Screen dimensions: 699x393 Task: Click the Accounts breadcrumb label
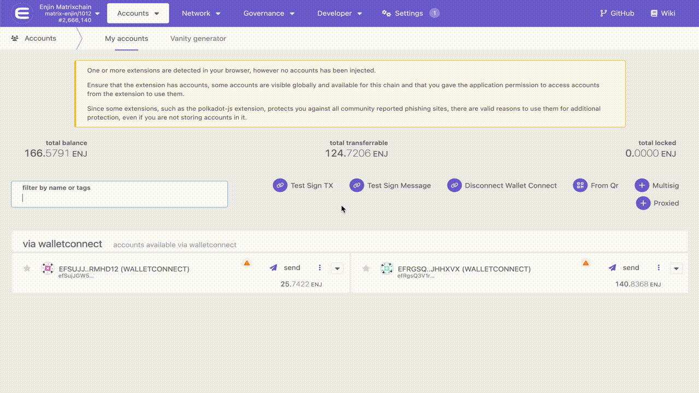coord(40,38)
